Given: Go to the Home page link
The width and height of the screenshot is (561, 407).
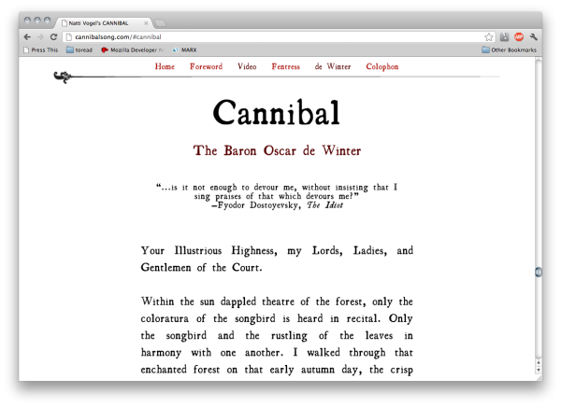Looking at the screenshot, I should coord(165,67).
